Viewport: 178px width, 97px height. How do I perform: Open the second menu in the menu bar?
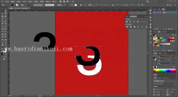[x=13, y=2]
